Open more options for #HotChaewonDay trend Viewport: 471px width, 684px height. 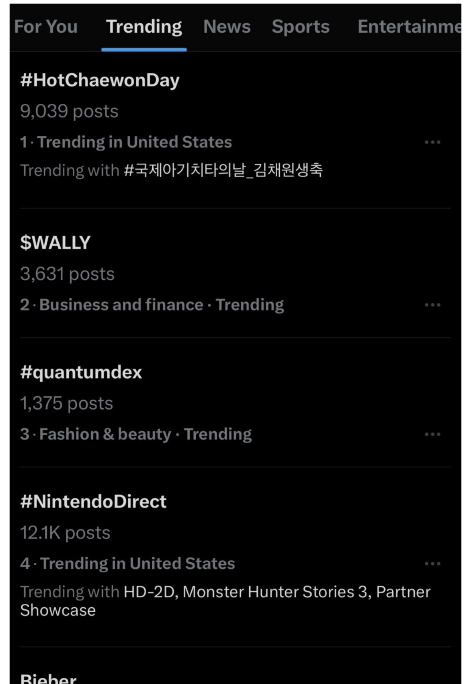(x=432, y=142)
